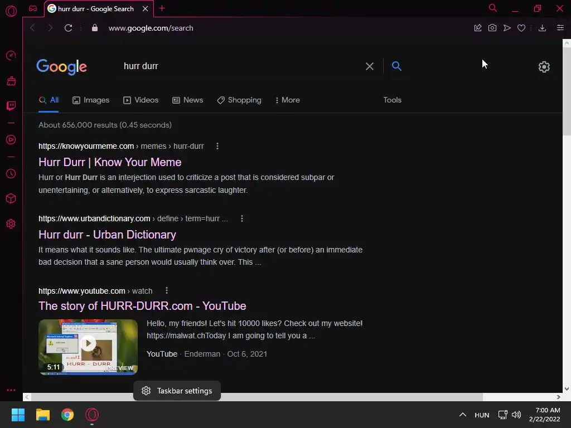Open The story of HURR-DURR.com YouTube link
The width and height of the screenshot is (571, 428).
(x=142, y=306)
